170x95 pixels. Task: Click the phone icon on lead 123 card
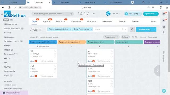tap(55, 51)
